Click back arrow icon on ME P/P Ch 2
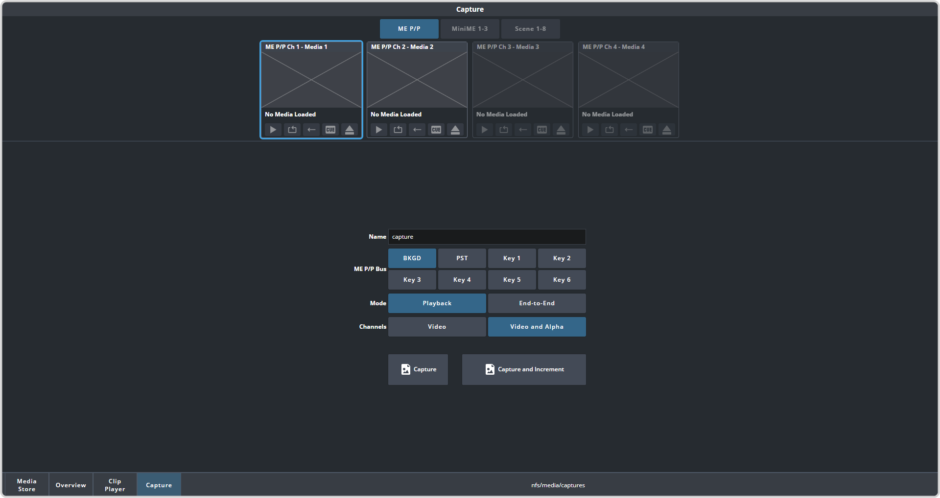The height and width of the screenshot is (498, 940). [417, 130]
